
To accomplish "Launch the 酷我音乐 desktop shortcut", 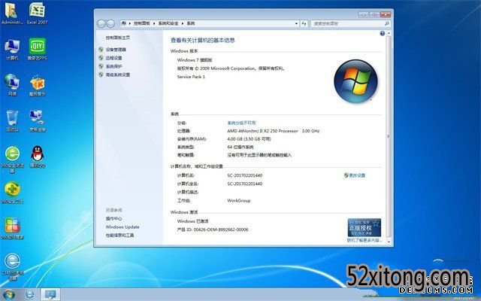I will pos(37,85).
